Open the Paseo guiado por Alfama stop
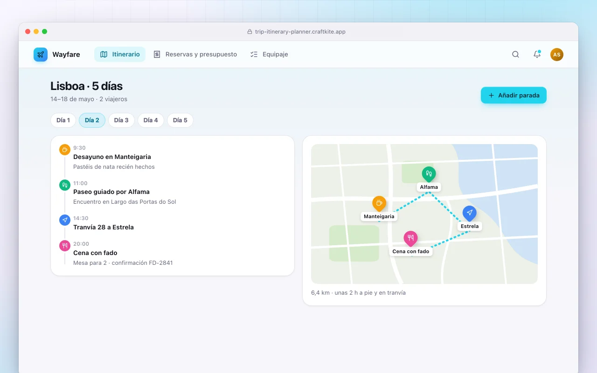This screenshot has height=373, width=597. pyautogui.click(x=173, y=192)
